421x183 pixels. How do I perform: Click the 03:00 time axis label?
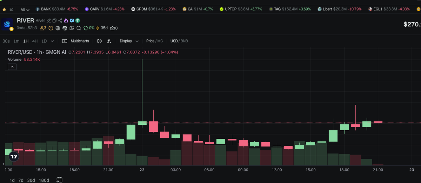175,170
